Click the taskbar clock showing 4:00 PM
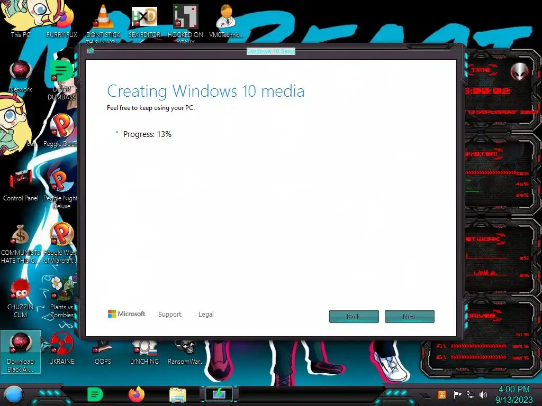Viewport: 542px width, 406px height. coord(514,390)
